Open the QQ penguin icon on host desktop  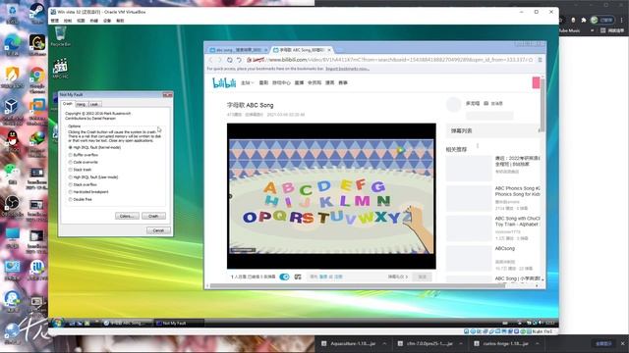pyautogui.click(x=13, y=141)
